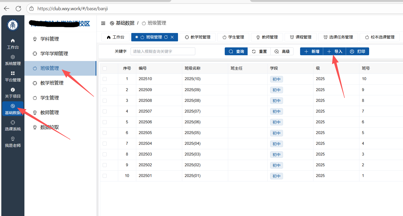Refresh the 班级管理 tab via its reload icon
Screen dimensions: 403x216
[x=166, y=37]
